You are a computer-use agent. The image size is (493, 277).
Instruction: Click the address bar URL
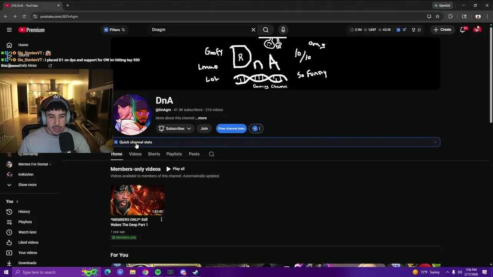[x=59, y=17]
